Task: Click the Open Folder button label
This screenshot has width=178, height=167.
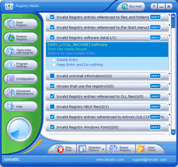Action: (x=152, y=149)
